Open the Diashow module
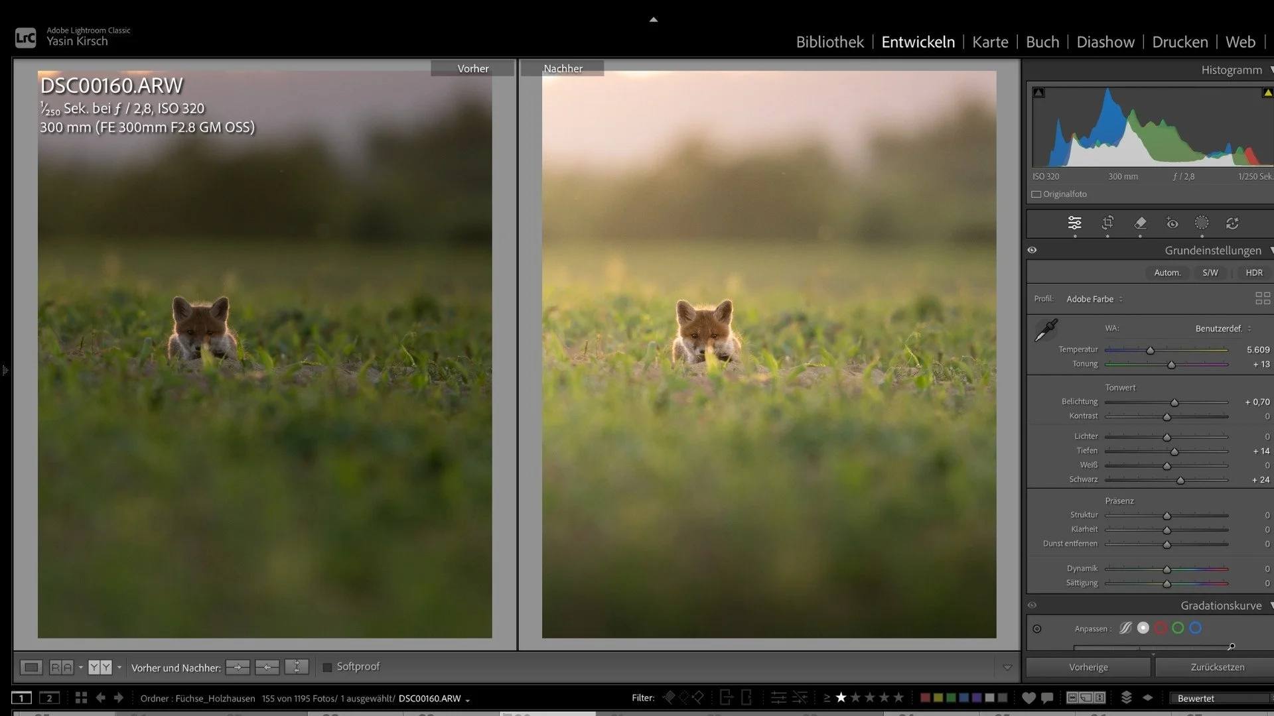The height and width of the screenshot is (716, 1274). pos(1105,42)
